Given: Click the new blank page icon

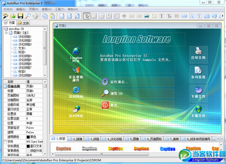Looking at the screenshot, I should click(62, 16).
